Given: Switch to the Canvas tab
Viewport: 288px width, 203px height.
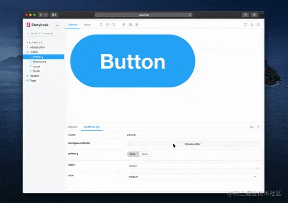Looking at the screenshot, I should coord(72,24).
